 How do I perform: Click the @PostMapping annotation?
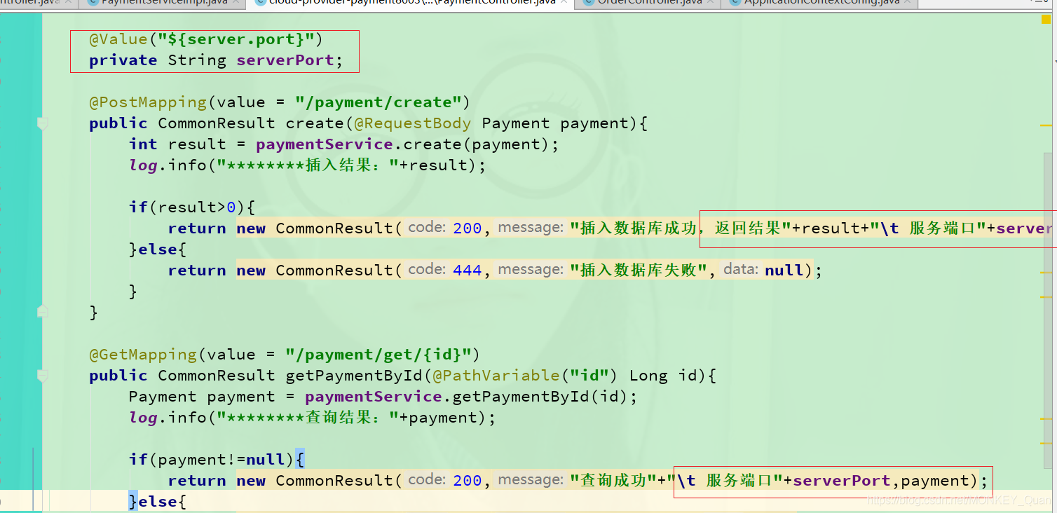(148, 102)
